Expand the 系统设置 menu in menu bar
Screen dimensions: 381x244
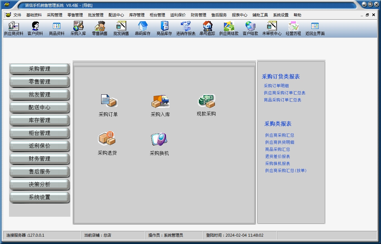281,15
